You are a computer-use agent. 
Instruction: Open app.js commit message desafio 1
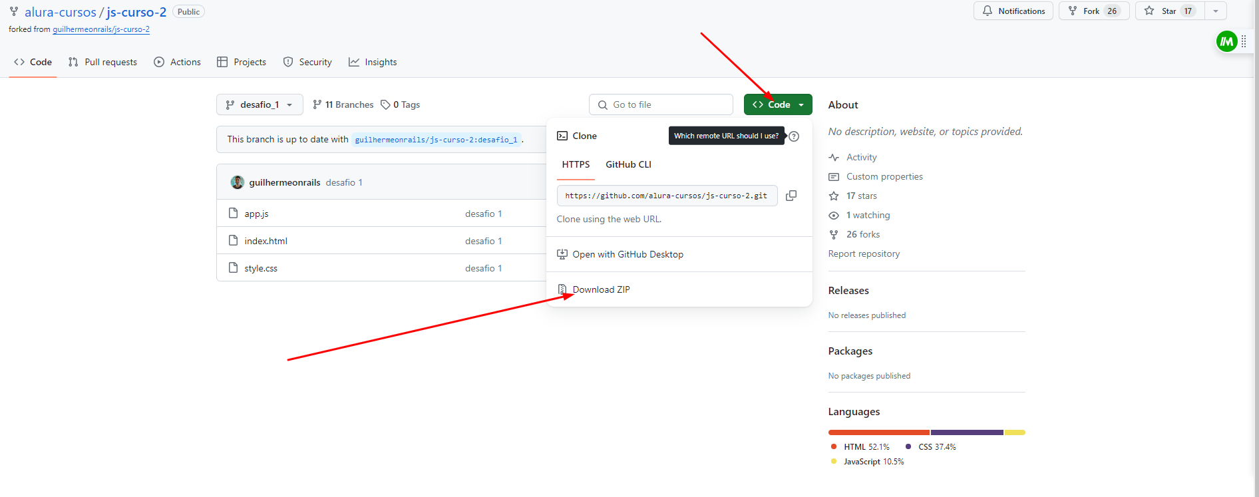[x=483, y=214]
